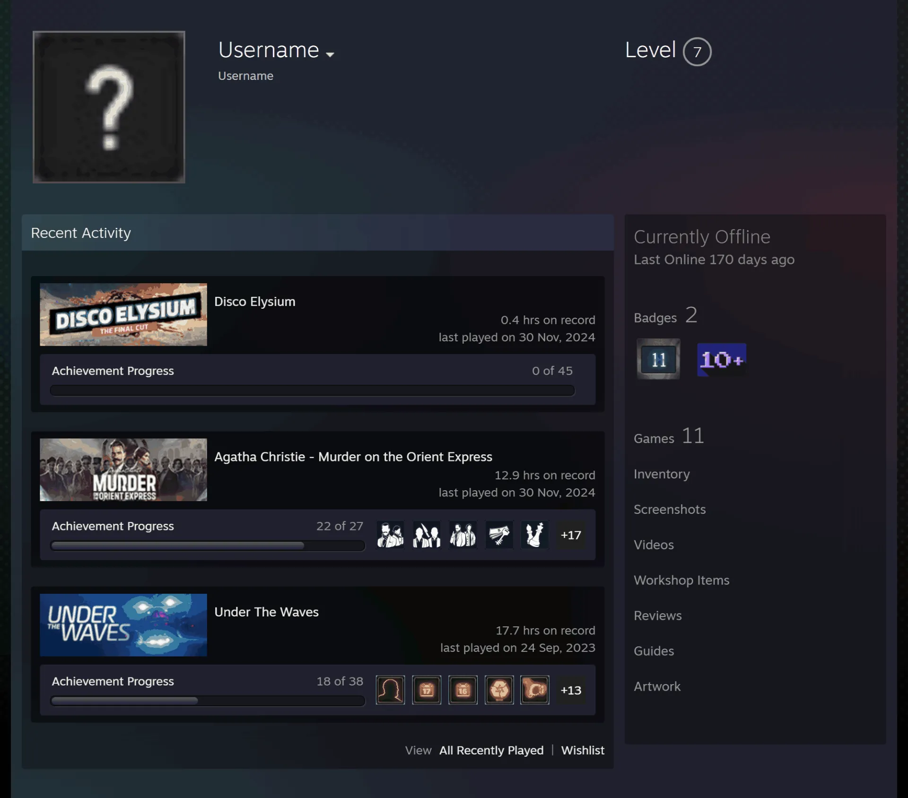View Under The Waves recycle symbol achievement
The width and height of the screenshot is (908, 798).
click(499, 690)
